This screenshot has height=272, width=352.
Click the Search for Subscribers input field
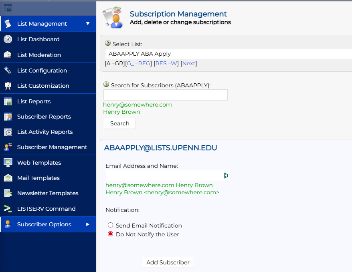click(x=166, y=95)
